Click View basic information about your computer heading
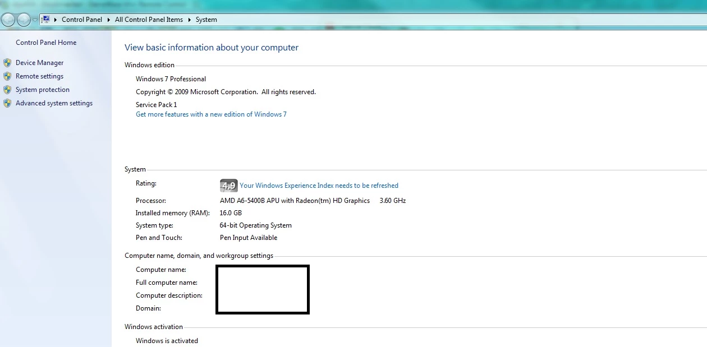The image size is (707, 347). (x=212, y=48)
